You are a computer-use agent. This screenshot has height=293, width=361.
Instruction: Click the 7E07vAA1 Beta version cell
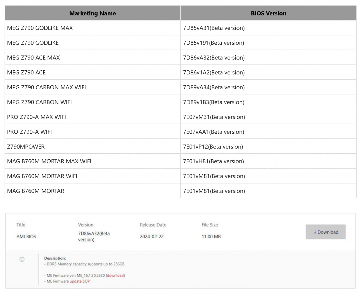coord(269,132)
